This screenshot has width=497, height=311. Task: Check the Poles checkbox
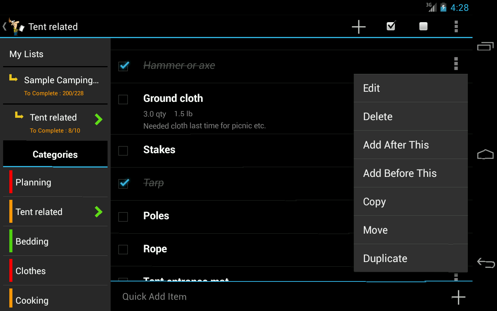click(123, 217)
